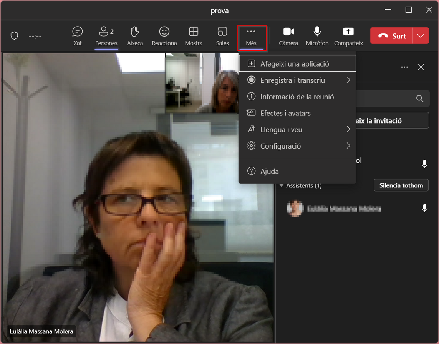Toggle the Càmera on or off
439x344 pixels.
point(288,36)
